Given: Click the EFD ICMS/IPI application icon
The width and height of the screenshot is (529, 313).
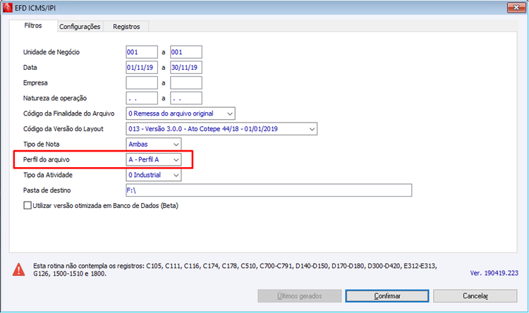Looking at the screenshot, I should coord(8,8).
